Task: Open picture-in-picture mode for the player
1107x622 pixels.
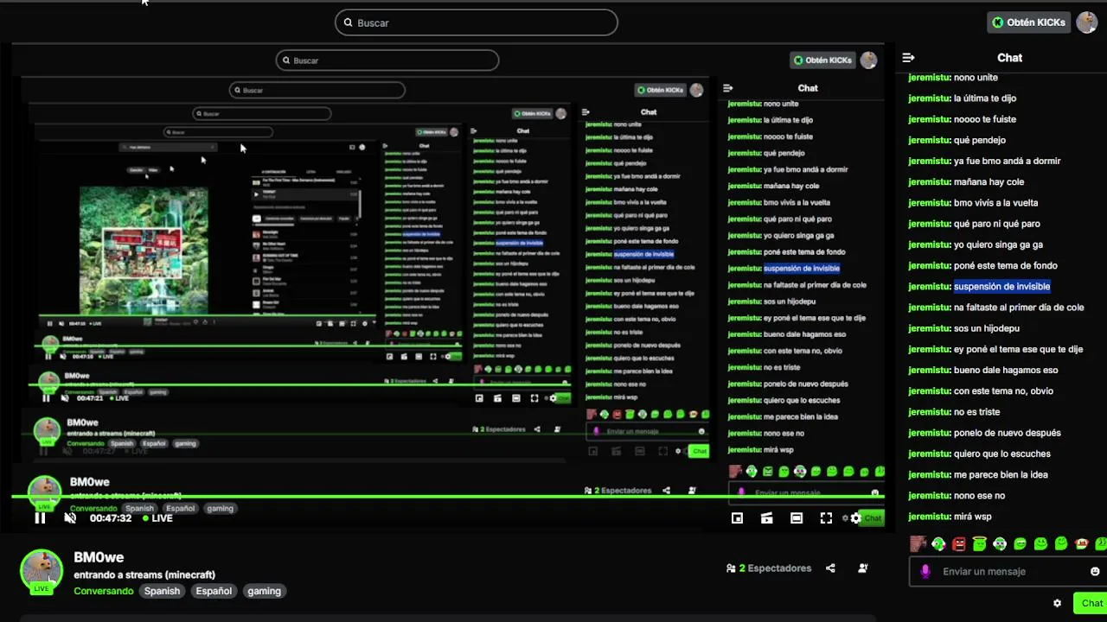Action: tap(737, 518)
